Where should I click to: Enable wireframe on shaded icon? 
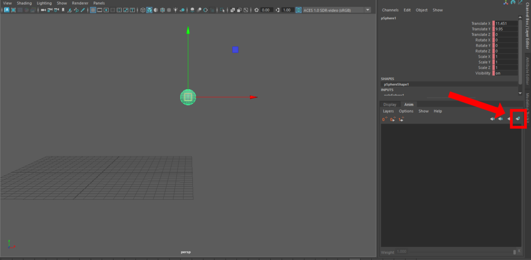pyautogui.click(x=162, y=10)
